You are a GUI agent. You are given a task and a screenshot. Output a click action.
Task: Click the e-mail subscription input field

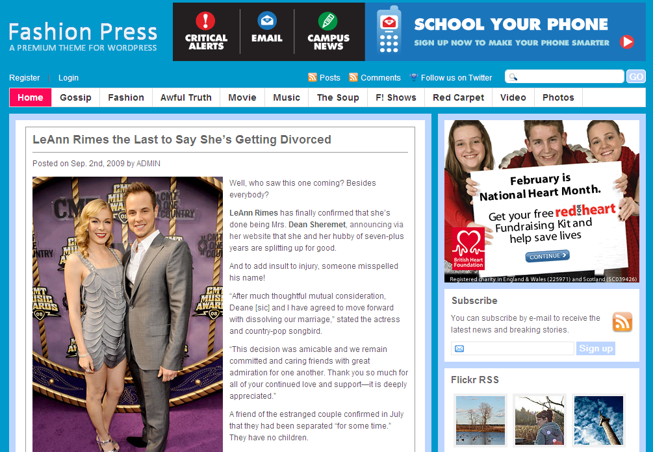click(513, 349)
